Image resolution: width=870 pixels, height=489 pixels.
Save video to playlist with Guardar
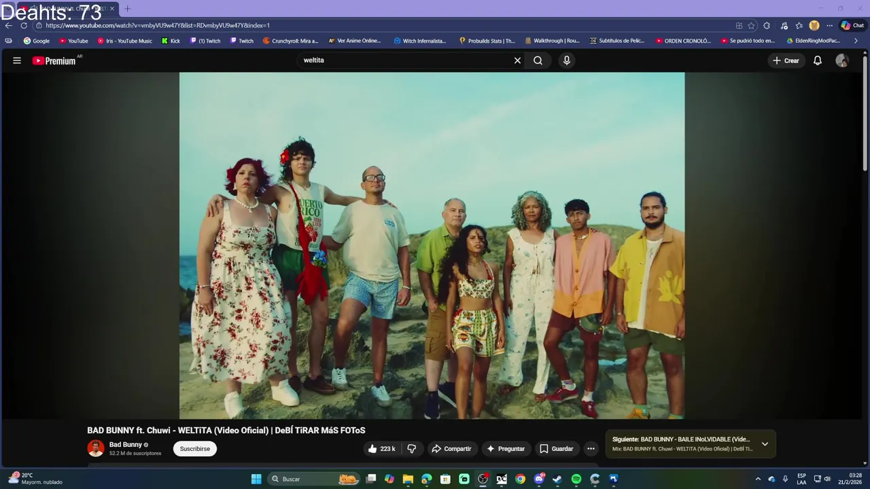[x=556, y=449]
